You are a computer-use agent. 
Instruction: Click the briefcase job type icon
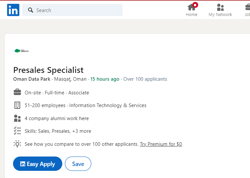(17, 92)
